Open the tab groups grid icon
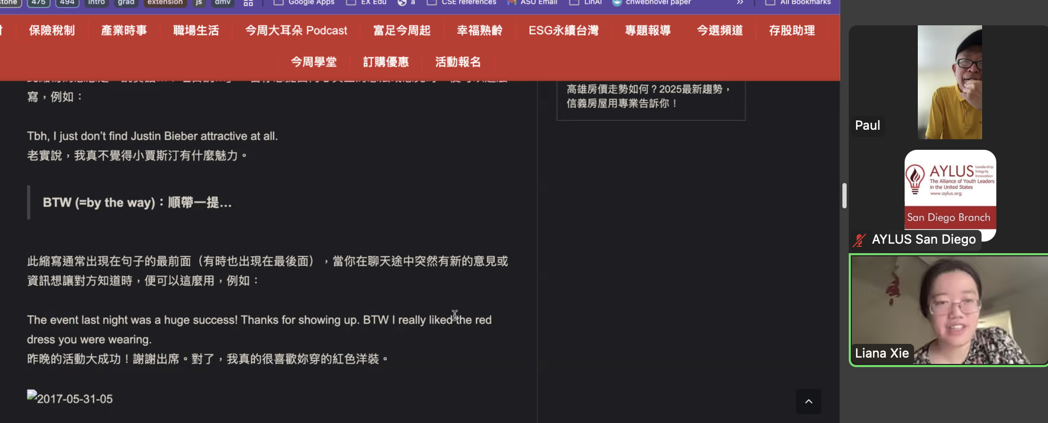Screen dimensions: 1048x423 [248, 3]
